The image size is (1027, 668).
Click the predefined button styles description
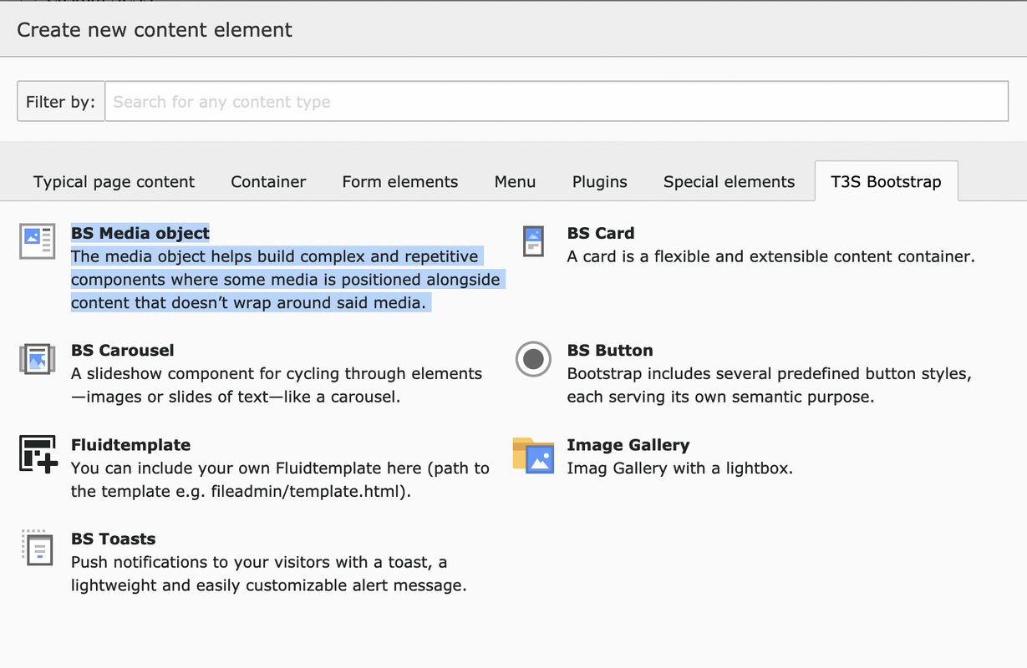click(x=769, y=385)
